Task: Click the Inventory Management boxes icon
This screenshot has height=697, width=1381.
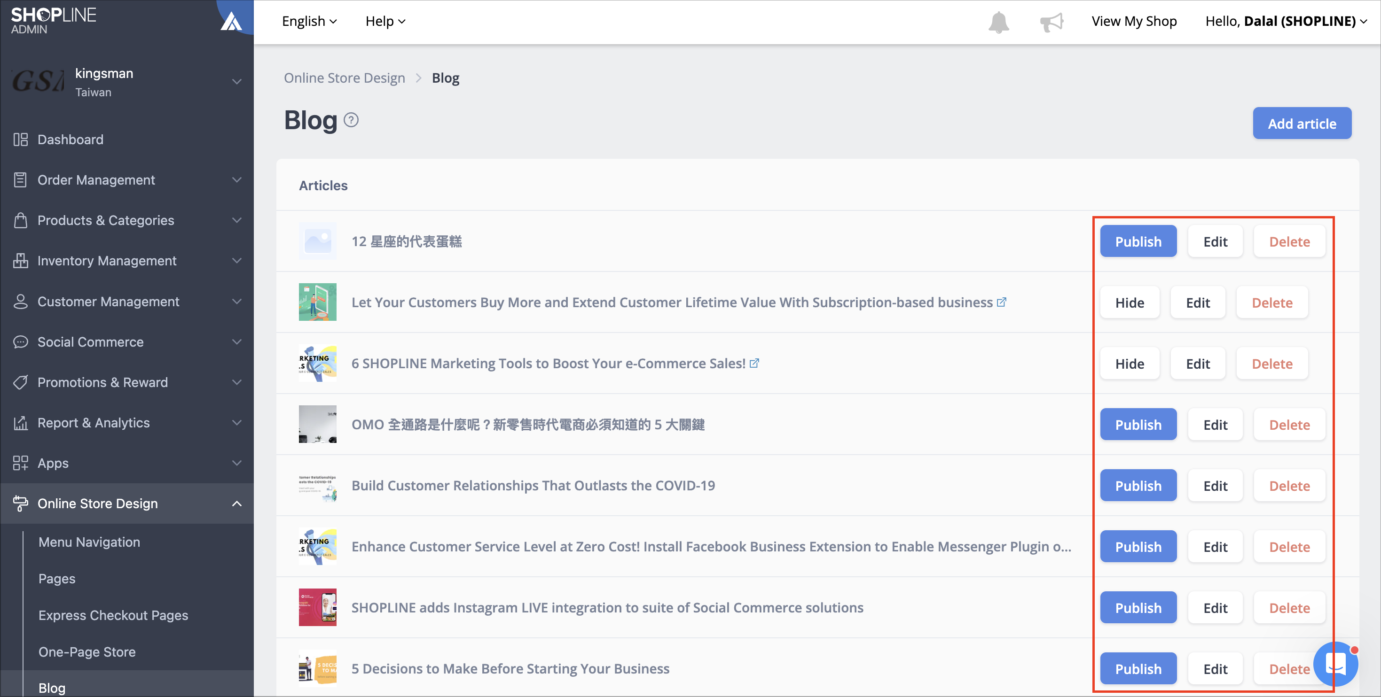Action: (x=20, y=261)
